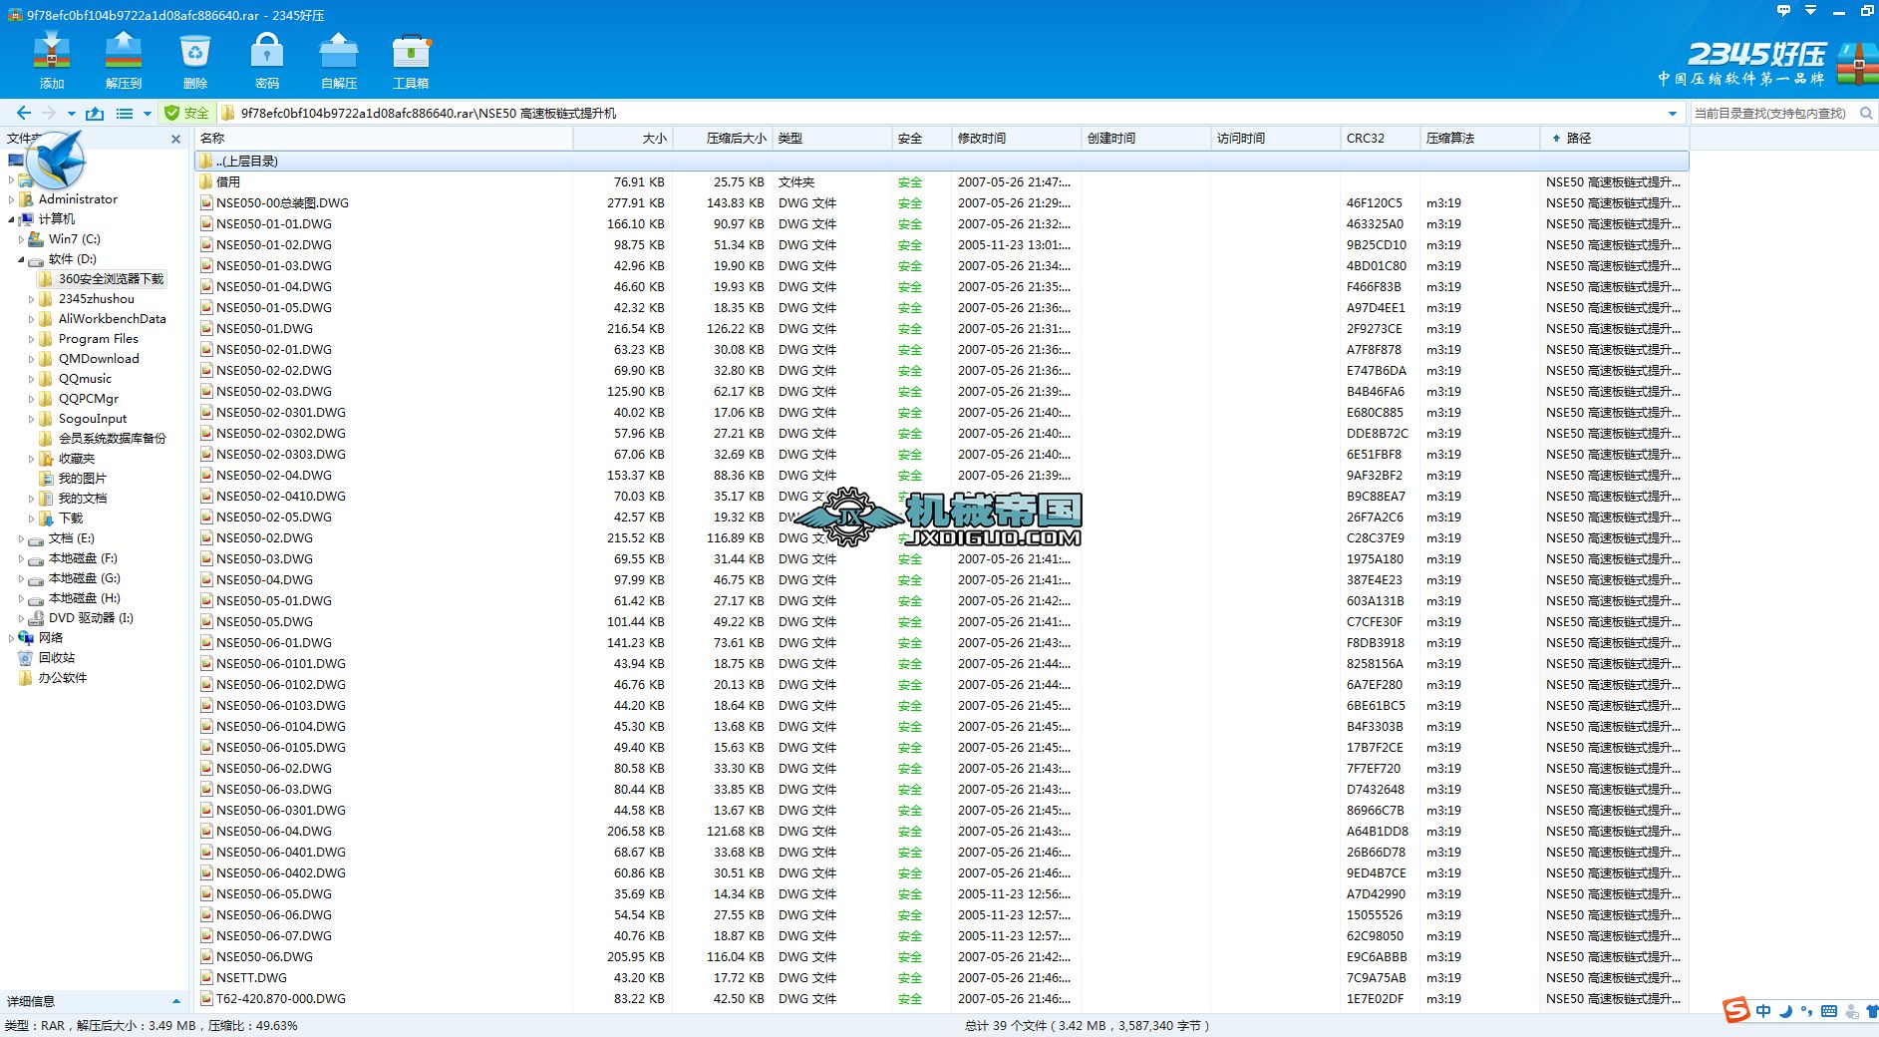This screenshot has height=1037, width=1879.
Task: Open the soft keyboard icon in input bar
Action: 1827,1011
